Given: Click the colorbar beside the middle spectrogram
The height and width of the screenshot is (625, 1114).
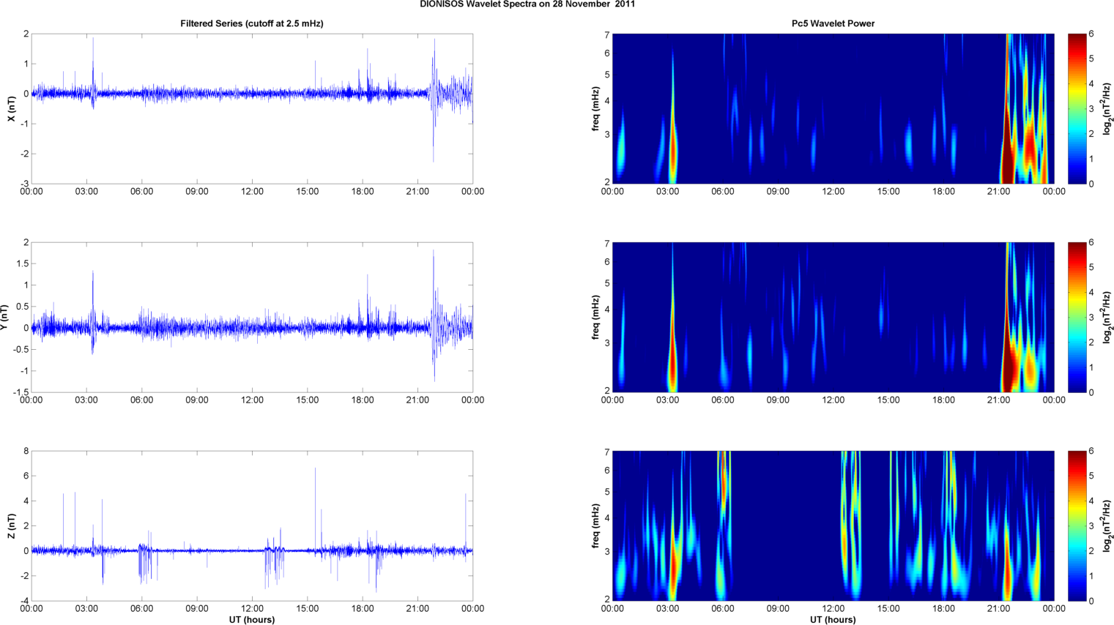Looking at the screenshot, I should 1077,317.
